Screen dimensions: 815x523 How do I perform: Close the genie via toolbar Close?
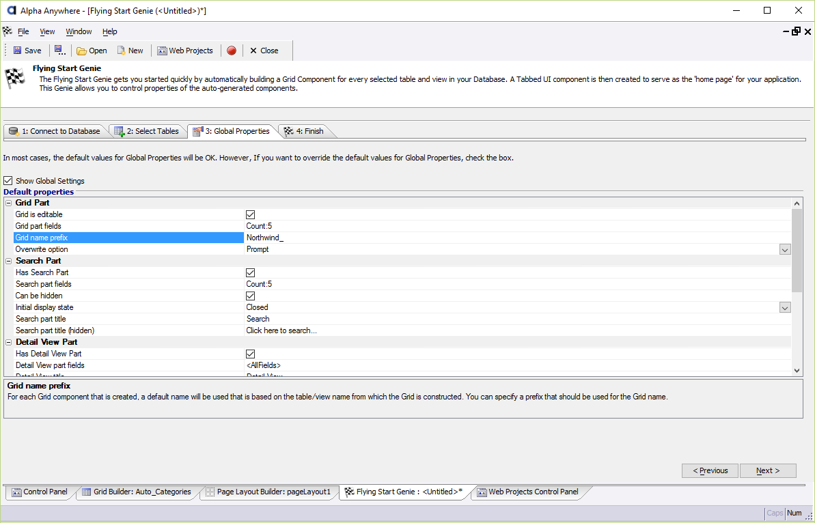pyautogui.click(x=264, y=51)
